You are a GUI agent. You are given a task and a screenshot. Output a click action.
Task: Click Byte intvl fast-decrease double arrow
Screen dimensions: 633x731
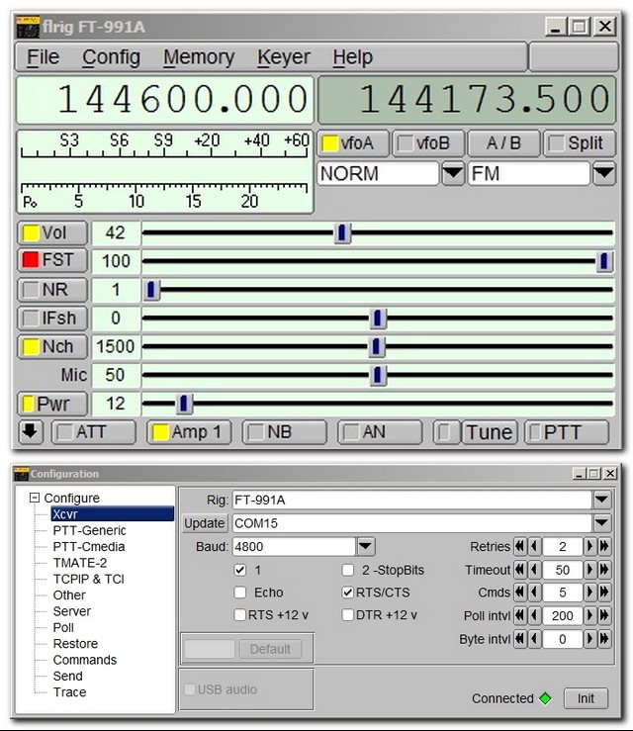pos(520,639)
